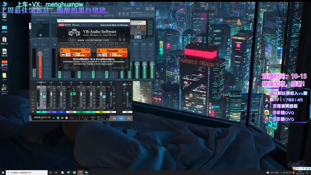Image resolution: width=311 pixels, height=175 pixels.
Task: Arm record on first DAW mixer channel
Action: 44,100
